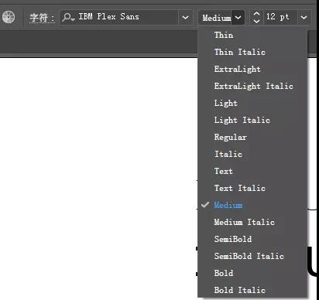This screenshot has width=319, height=300.
Task: Click the recolor artwork wheel icon
Action: click(9, 17)
